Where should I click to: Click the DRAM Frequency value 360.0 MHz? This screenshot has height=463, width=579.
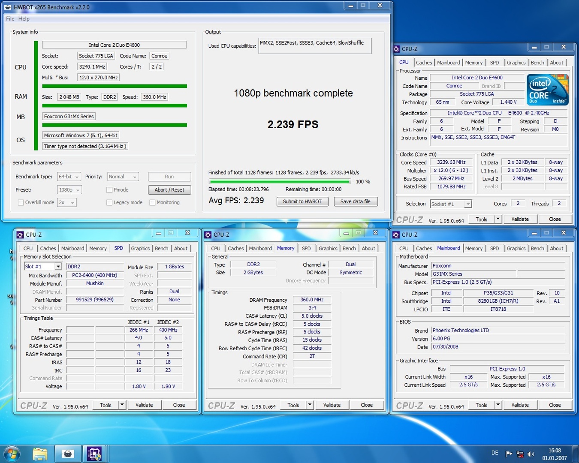pos(312,300)
